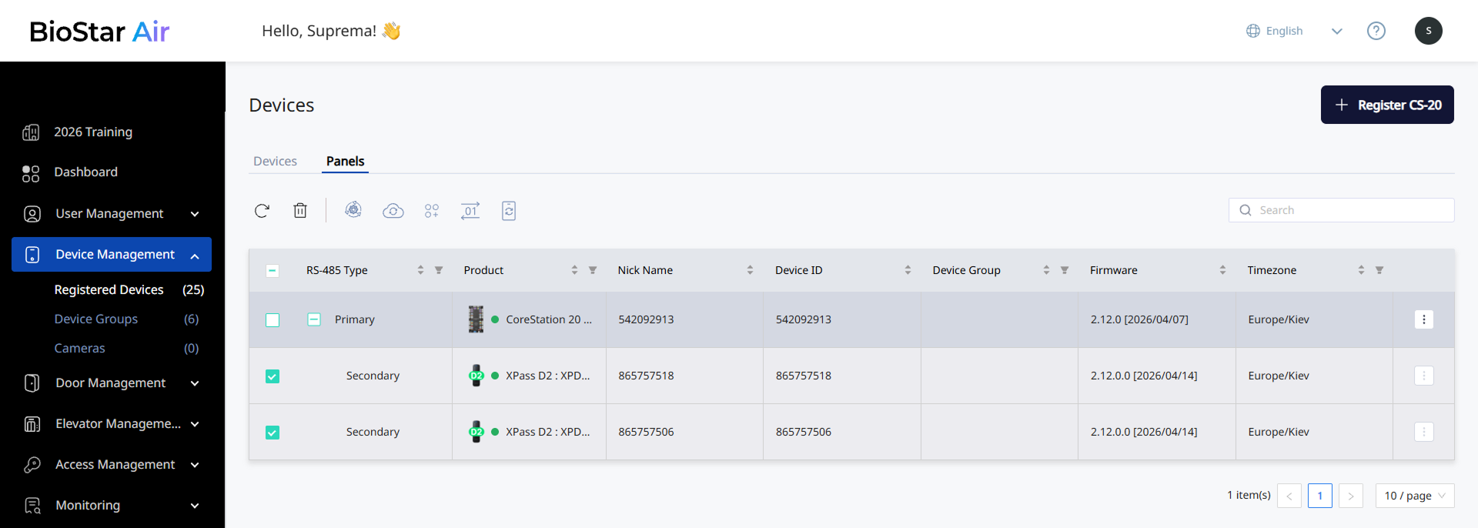1478x528 pixels.
Task: Check the Primary CoreStation row checkbox
Action: pos(273,320)
